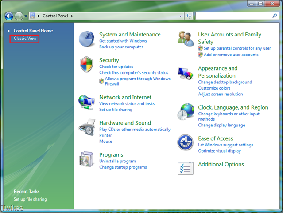Click the arrow before Control Panel breadcrumb
This screenshot has height=213, width=283.
click(x=39, y=16)
